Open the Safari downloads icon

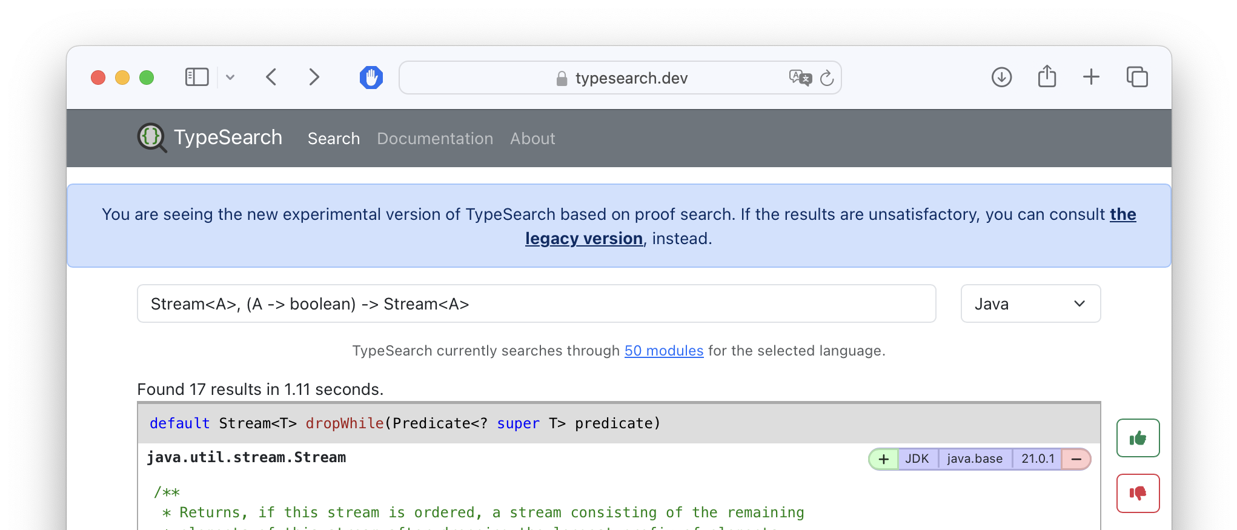click(1001, 78)
